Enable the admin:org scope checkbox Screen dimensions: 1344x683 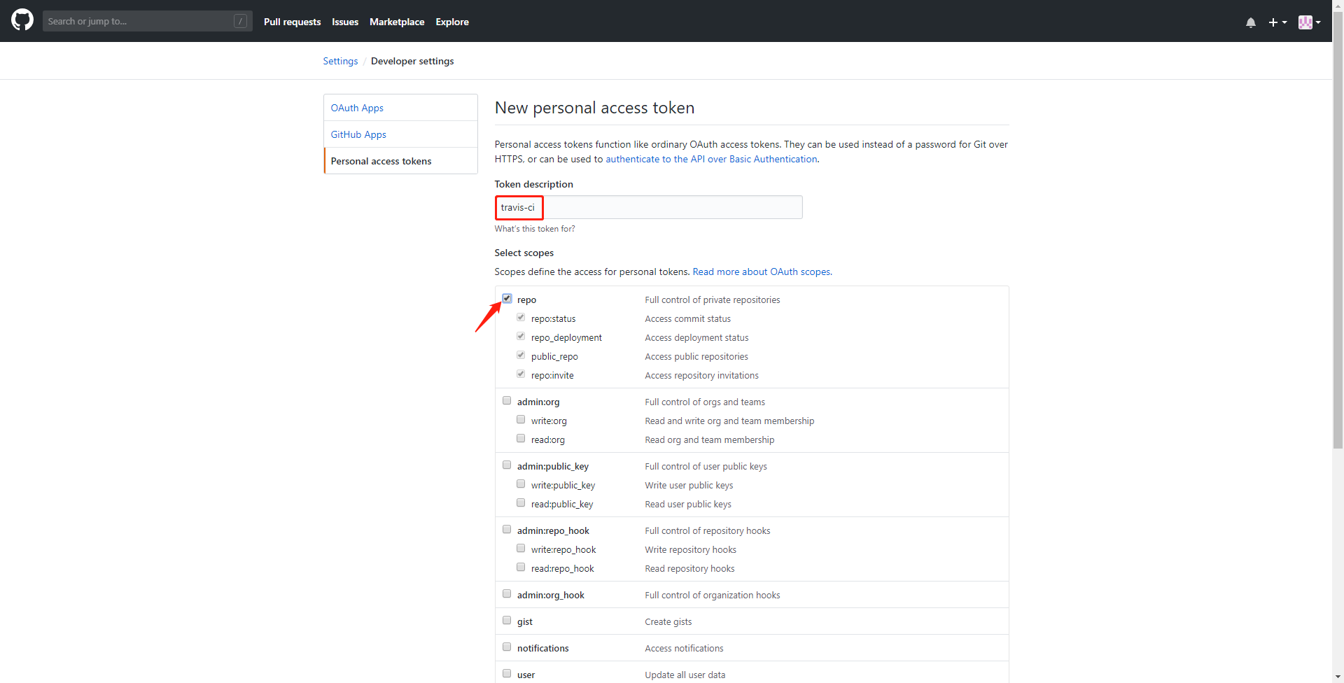tap(507, 401)
